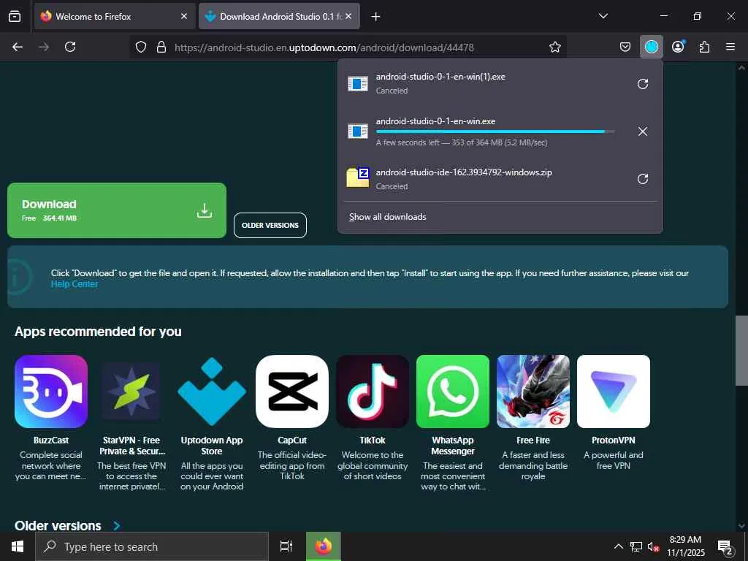This screenshot has width=748, height=561.
Task: Retry the android-studio-ide windows.zip download
Action: coord(643,179)
